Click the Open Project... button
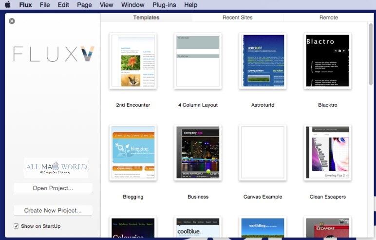The width and height of the screenshot is (376, 240). pos(53,188)
